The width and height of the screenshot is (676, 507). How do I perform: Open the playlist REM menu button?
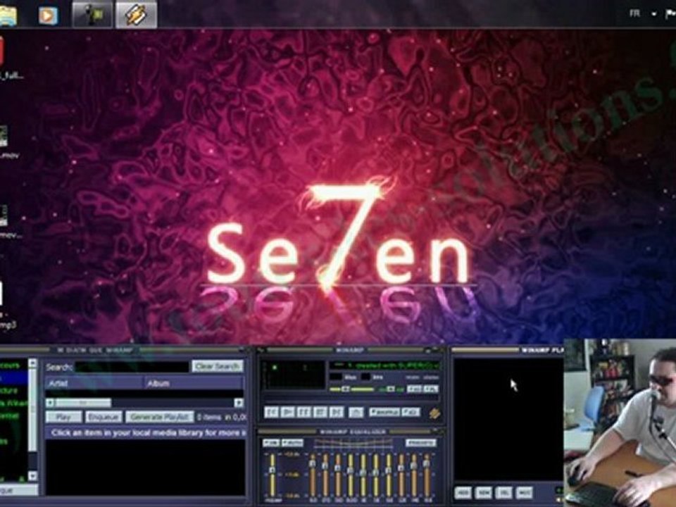pyautogui.click(x=483, y=493)
